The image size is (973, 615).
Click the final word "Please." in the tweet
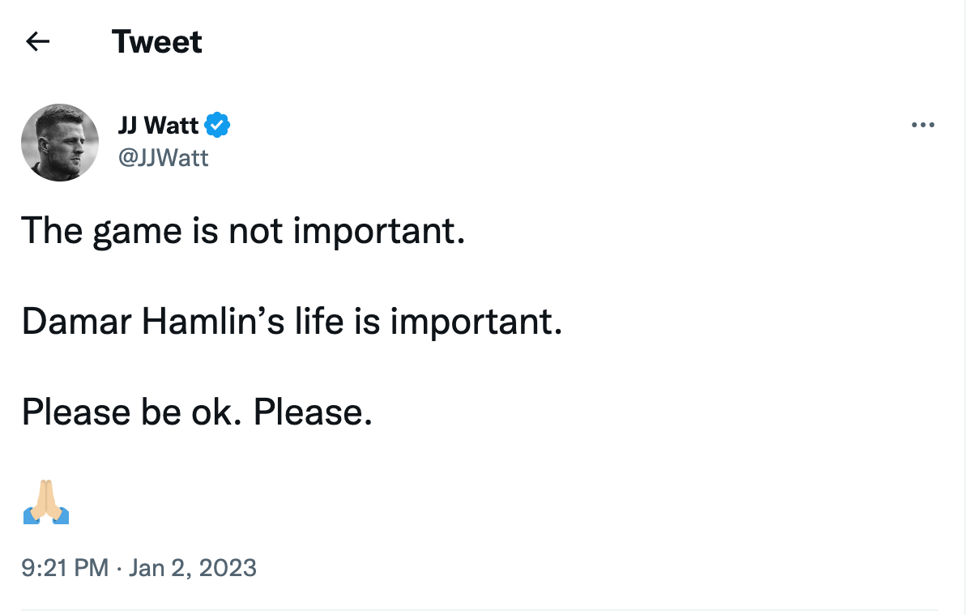313,412
